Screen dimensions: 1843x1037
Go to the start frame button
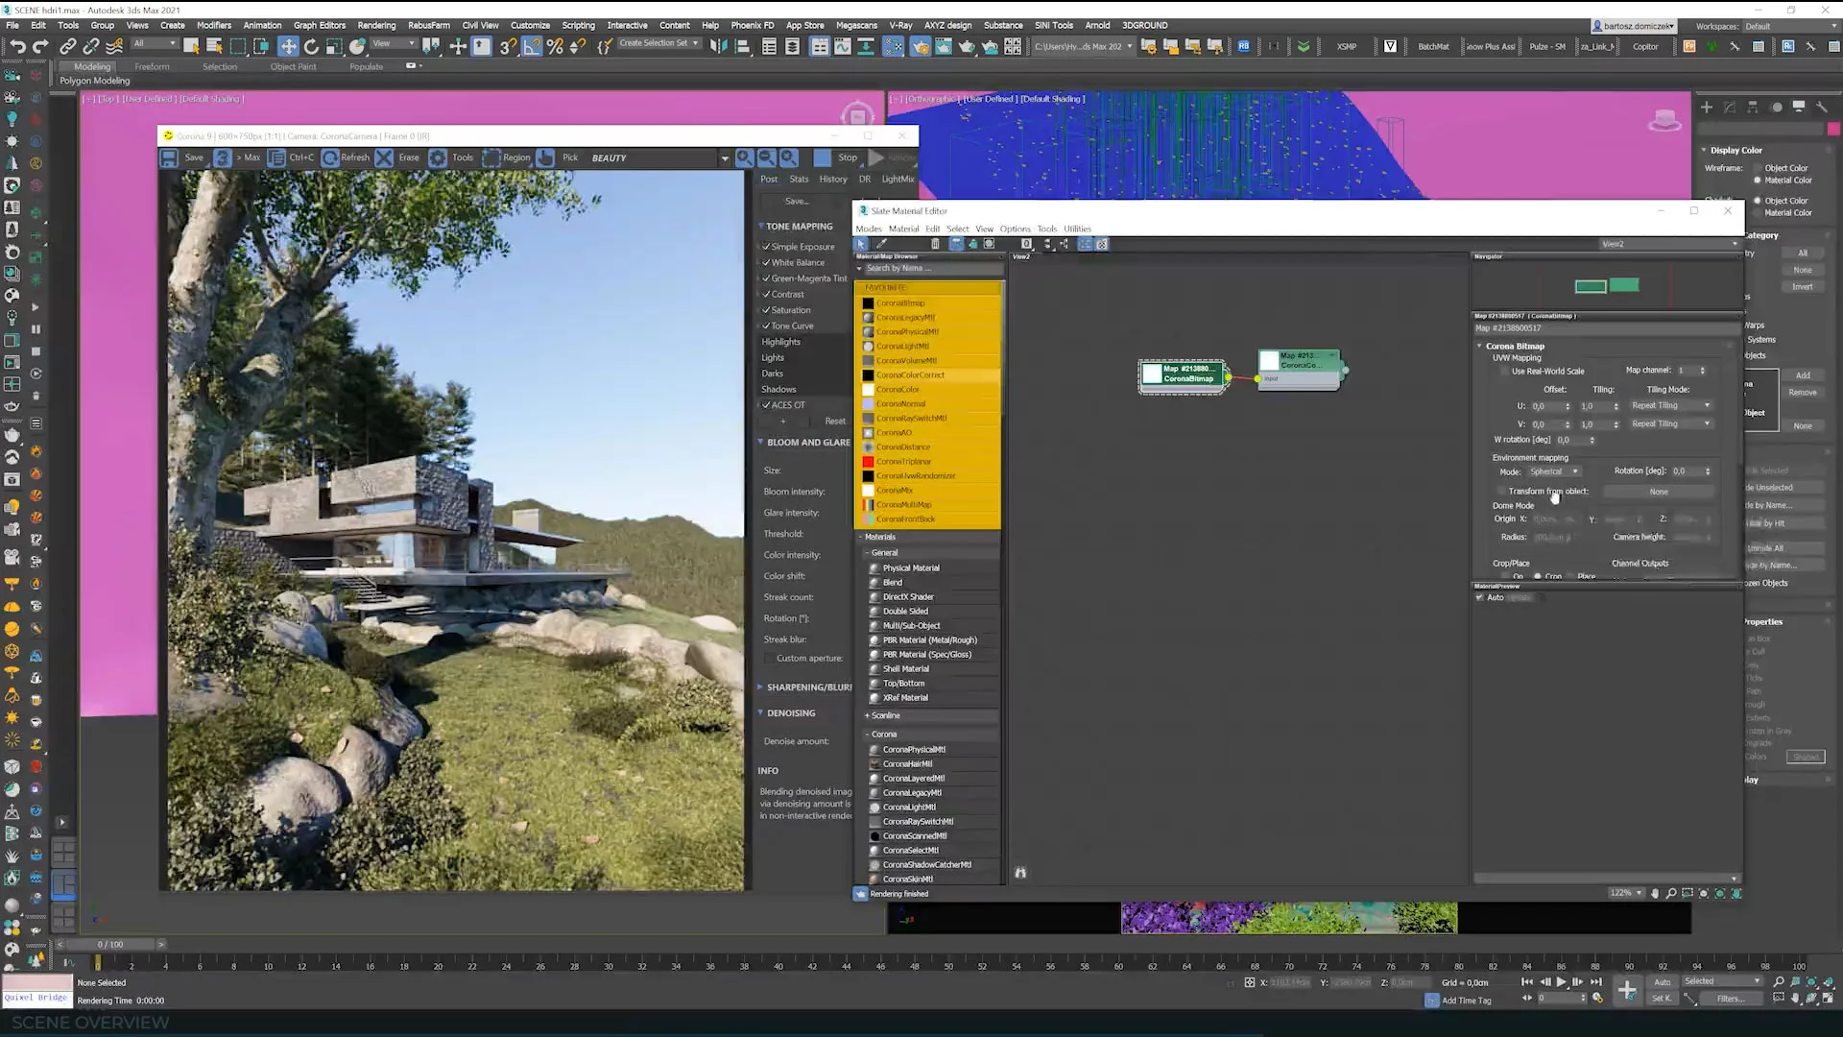click(1527, 982)
